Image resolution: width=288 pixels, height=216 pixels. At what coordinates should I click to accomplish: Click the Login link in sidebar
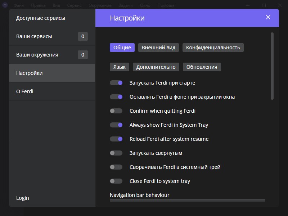(x=23, y=198)
